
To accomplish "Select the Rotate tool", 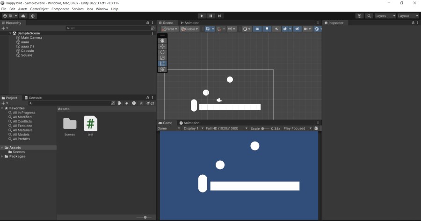I will click(162, 52).
